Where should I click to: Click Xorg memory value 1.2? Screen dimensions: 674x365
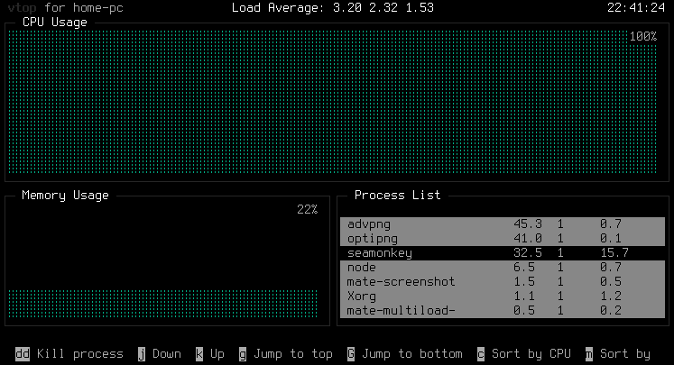611,297
